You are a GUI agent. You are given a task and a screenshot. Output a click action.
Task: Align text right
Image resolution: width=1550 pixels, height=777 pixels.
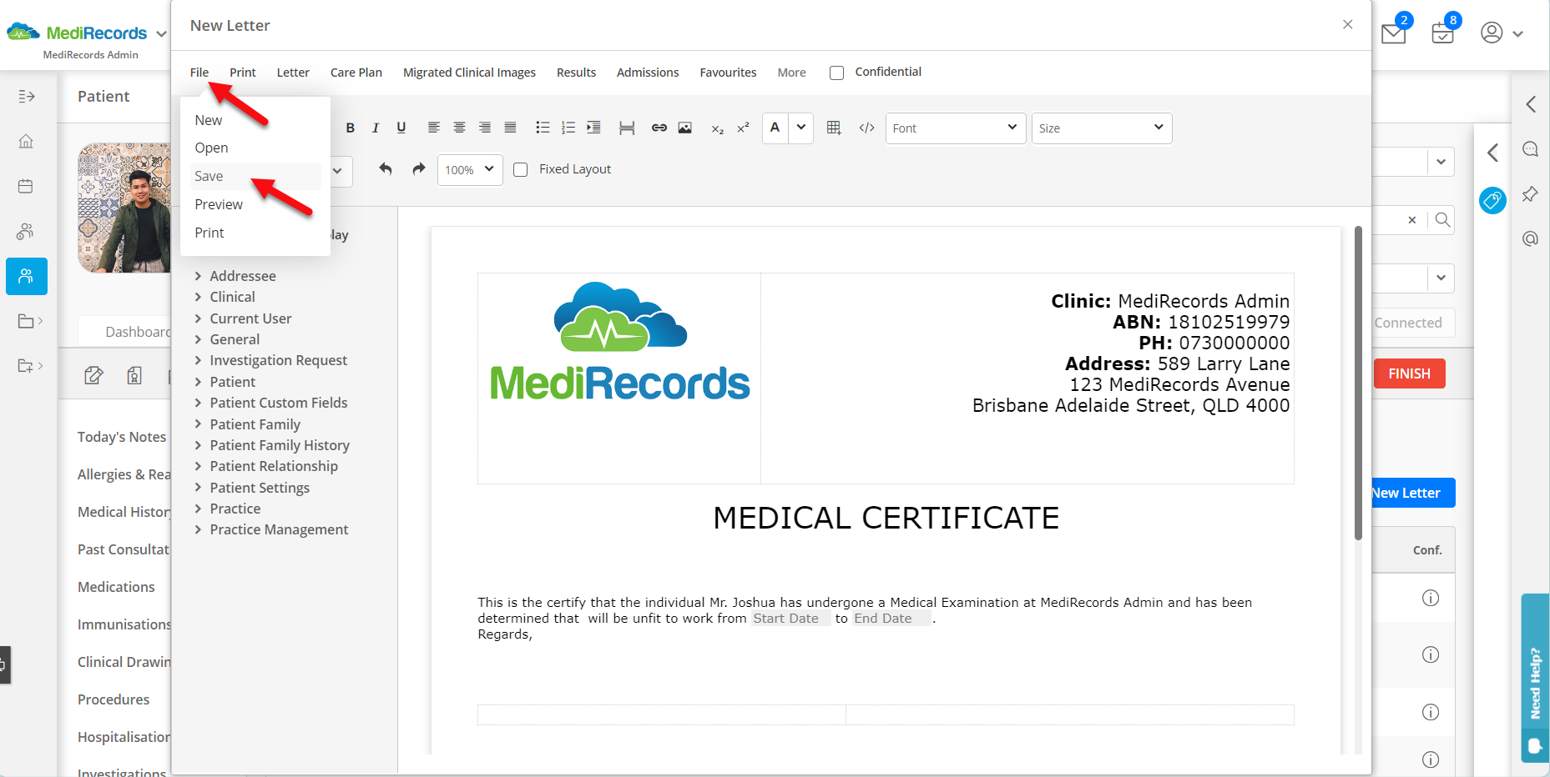(484, 128)
